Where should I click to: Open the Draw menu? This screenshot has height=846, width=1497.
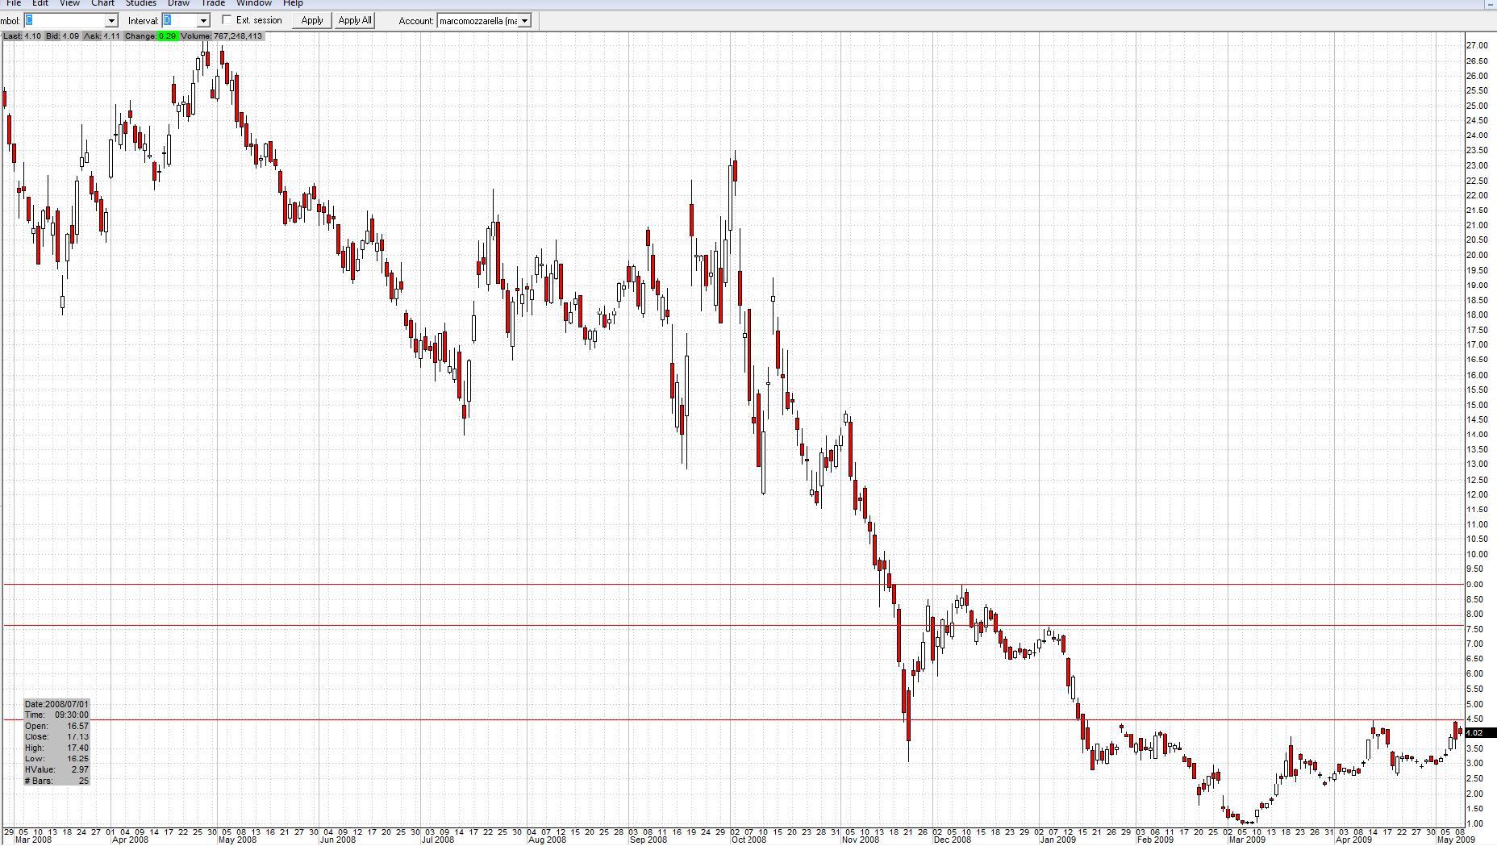(x=178, y=4)
